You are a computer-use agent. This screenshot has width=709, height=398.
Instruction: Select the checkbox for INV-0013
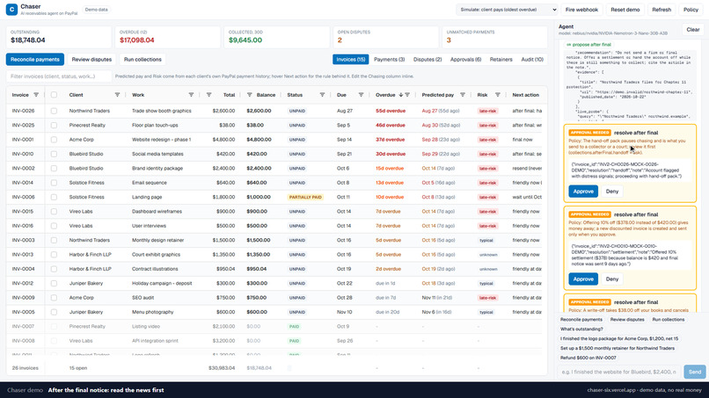click(54, 254)
